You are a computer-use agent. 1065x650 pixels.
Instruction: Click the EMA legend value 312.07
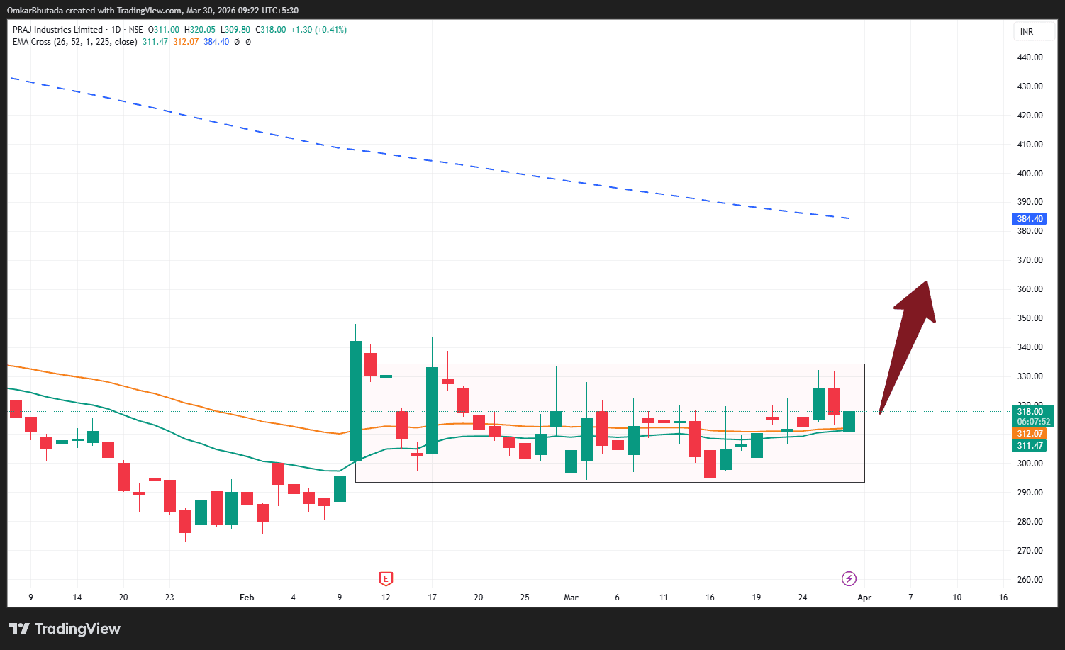[186, 42]
